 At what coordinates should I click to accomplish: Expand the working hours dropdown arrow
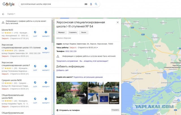[97, 48]
